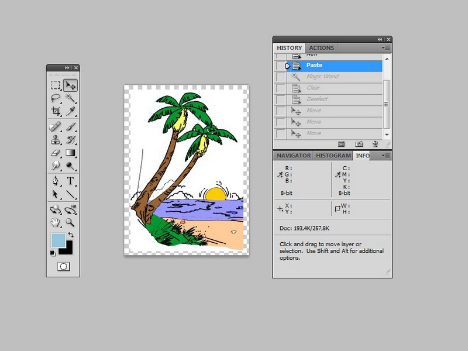Select the Eyedropper tool in toolbox
Screen dimensions: 468x351
pyautogui.click(x=70, y=111)
